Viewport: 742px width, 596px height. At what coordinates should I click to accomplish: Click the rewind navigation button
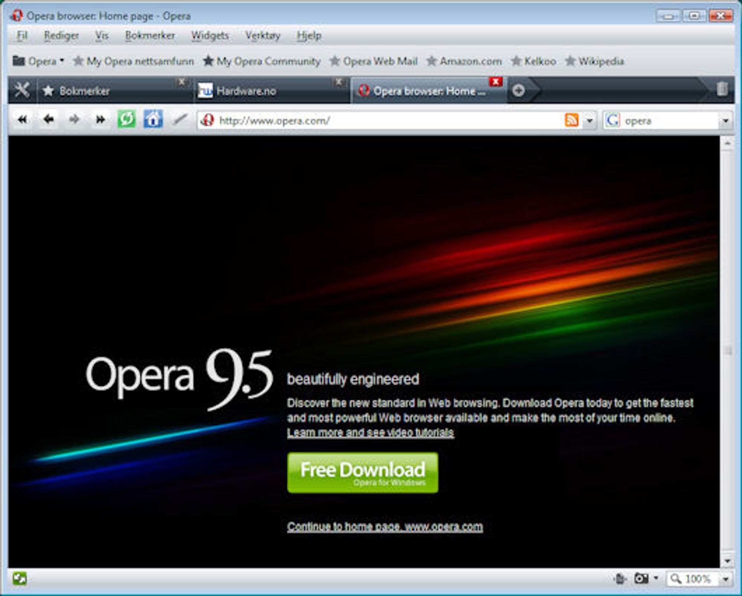point(22,120)
